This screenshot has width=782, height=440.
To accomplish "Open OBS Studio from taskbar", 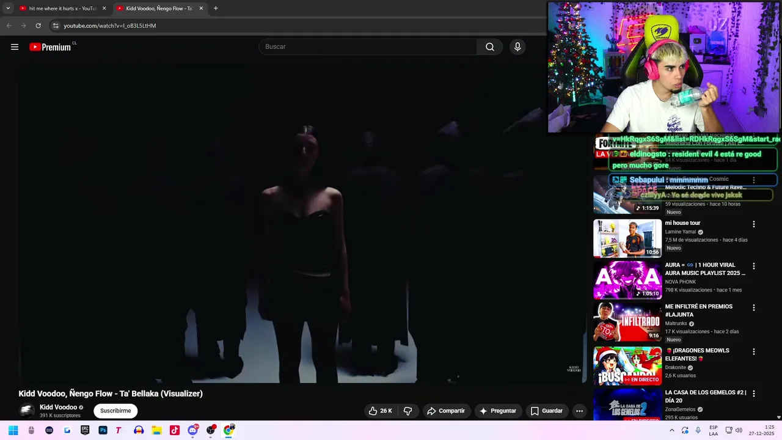I will coord(211,430).
